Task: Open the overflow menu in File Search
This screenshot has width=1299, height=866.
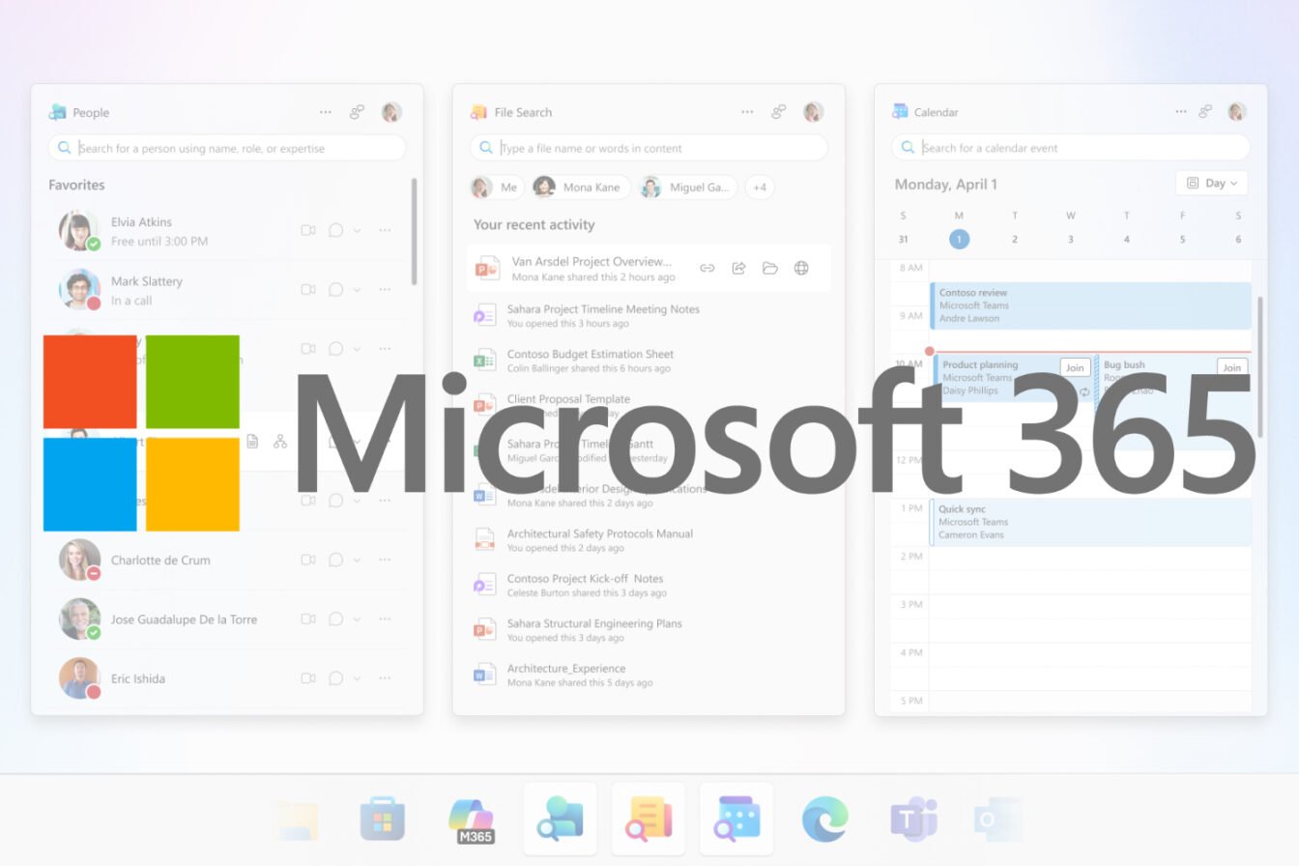Action: pyautogui.click(x=747, y=112)
